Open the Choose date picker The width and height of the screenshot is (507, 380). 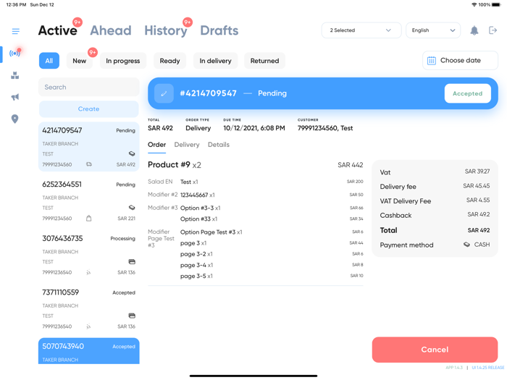460,60
